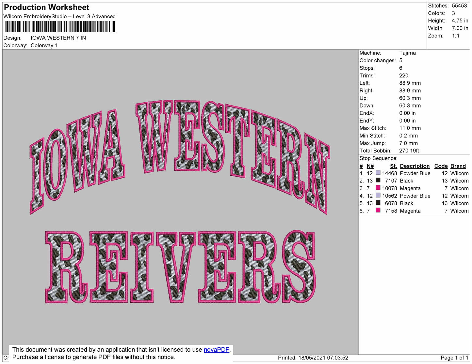Select the Width value "7.00 in"
The image size is (472, 364).
(460, 28)
